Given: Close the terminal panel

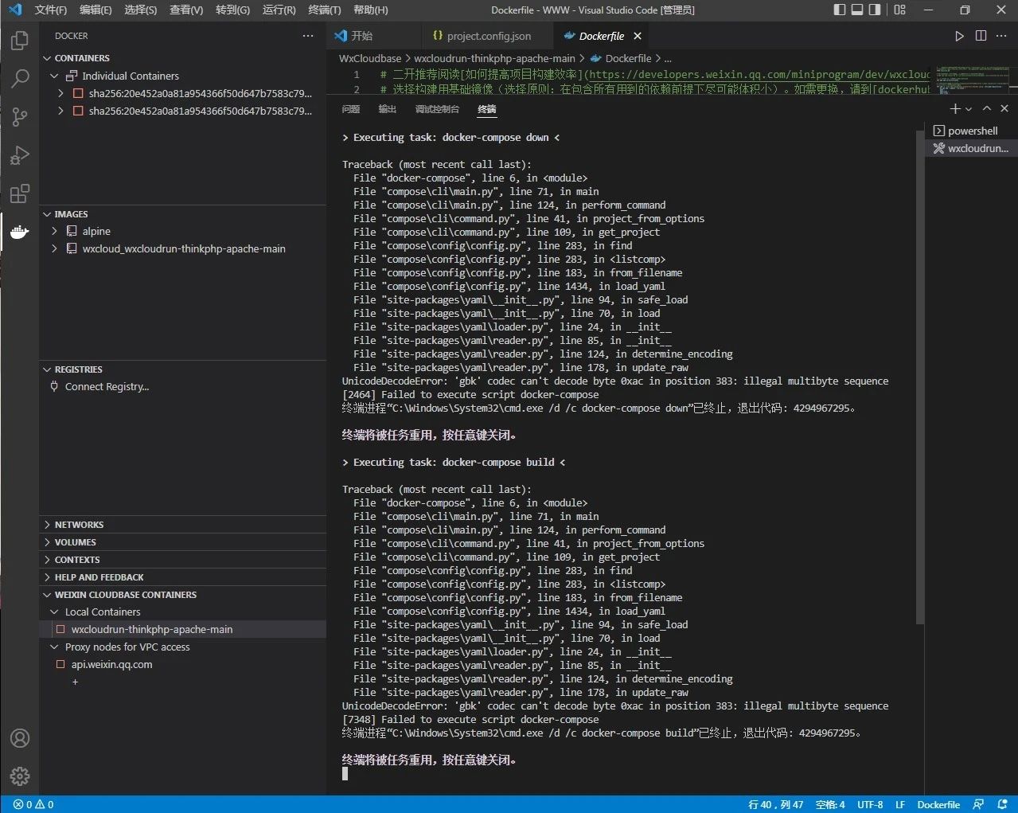Looking at the screenshot, I should [1004, 108].
